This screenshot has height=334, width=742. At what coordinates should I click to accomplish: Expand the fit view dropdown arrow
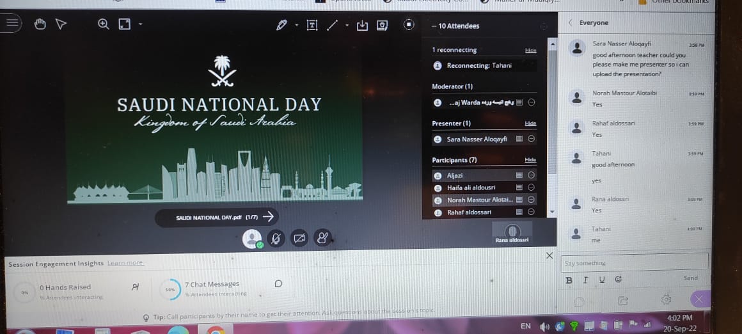click(140, 25)
